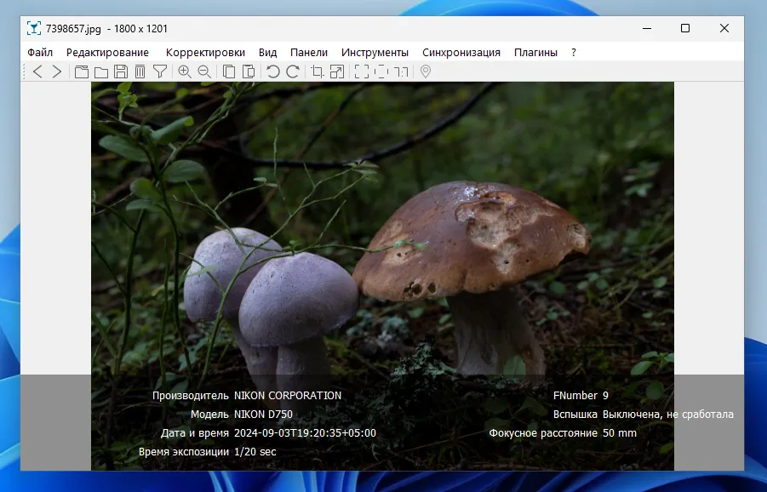This screenshot has width=767, height=492.
Task: Open the filter funnel icon
Action: coord(159,72)
